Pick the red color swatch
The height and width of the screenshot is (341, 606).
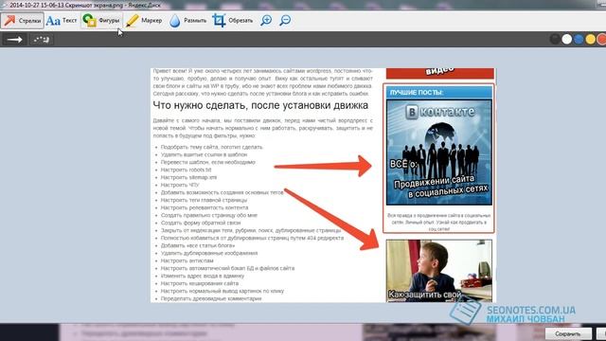click(602, 39)
